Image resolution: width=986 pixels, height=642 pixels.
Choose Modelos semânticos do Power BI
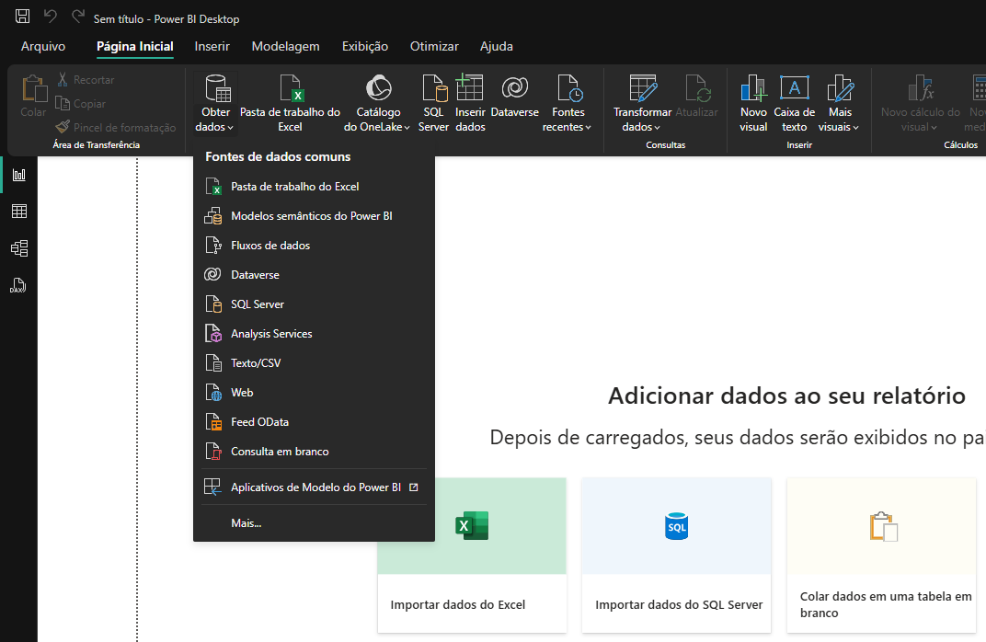click(314, 216)
